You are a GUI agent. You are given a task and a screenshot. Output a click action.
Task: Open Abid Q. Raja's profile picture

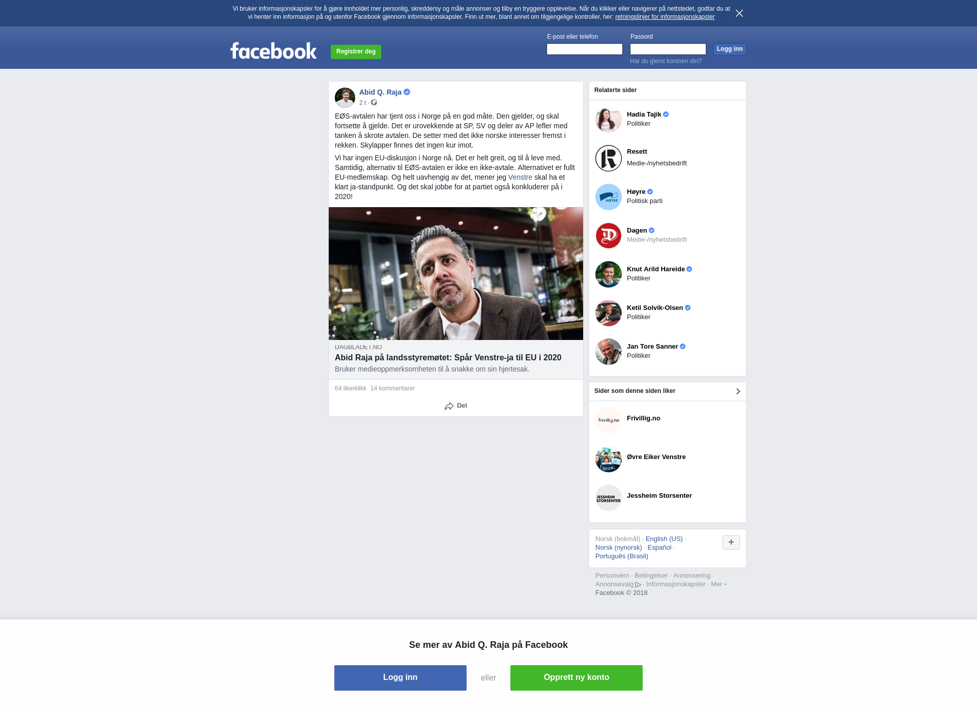point(344,97)
